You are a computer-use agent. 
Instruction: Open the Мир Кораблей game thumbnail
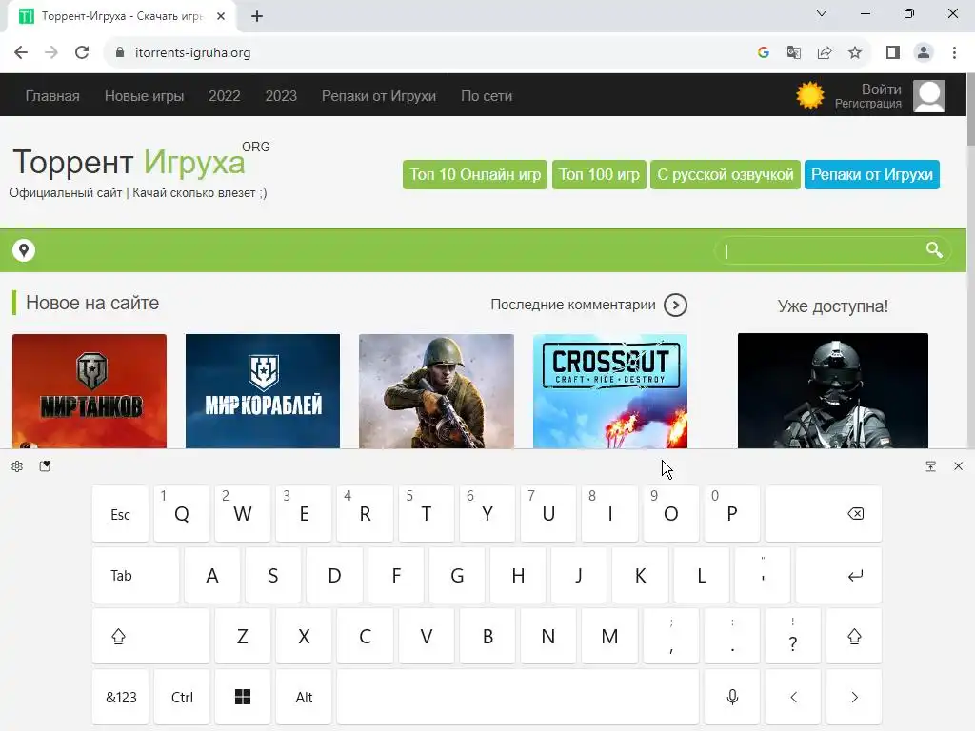coord(263,391)
